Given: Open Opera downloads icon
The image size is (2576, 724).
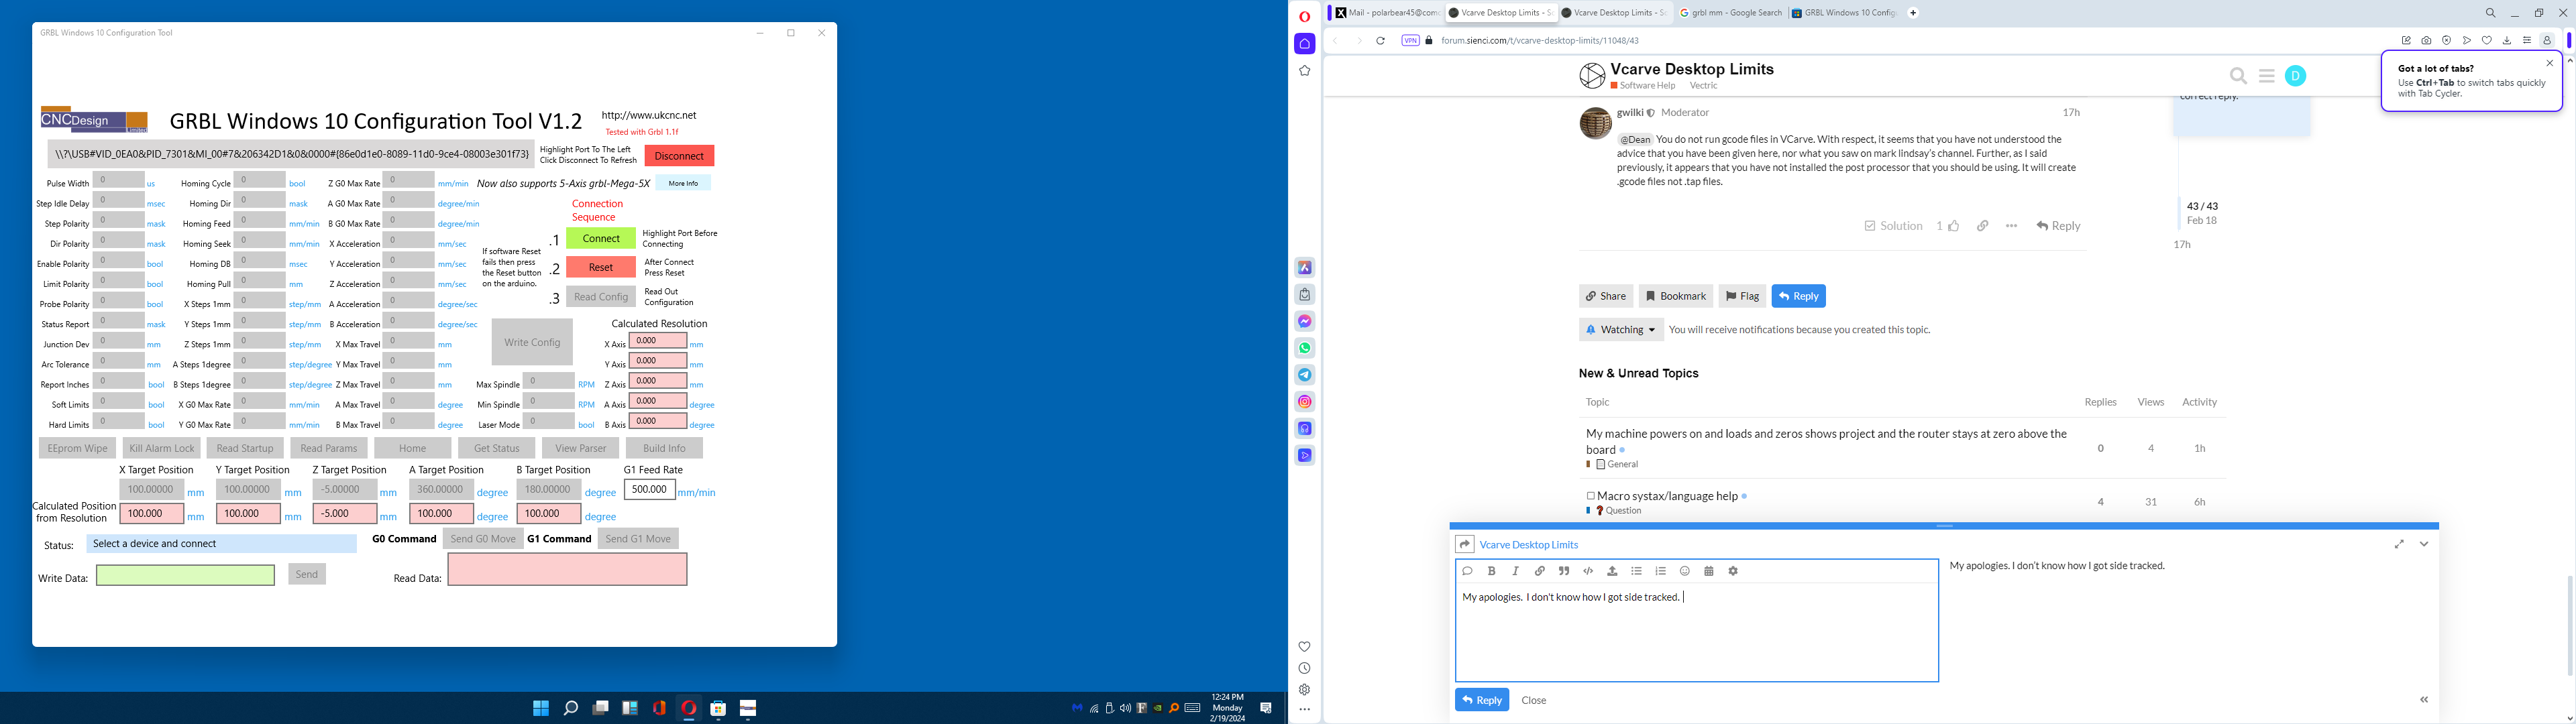Looking at the screenshot, I should (2507, 41).
